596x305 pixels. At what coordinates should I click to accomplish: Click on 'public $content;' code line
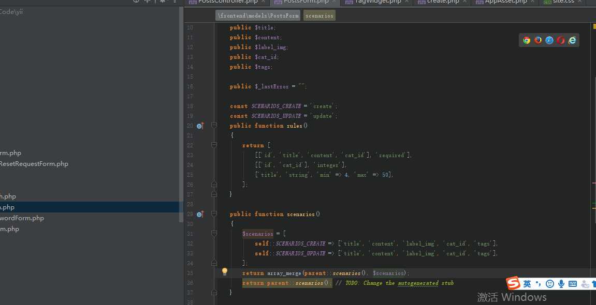pos(256,37)
